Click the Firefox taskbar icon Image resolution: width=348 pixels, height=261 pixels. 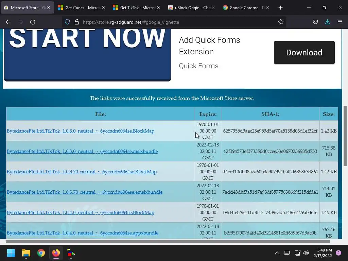(56, 253)
